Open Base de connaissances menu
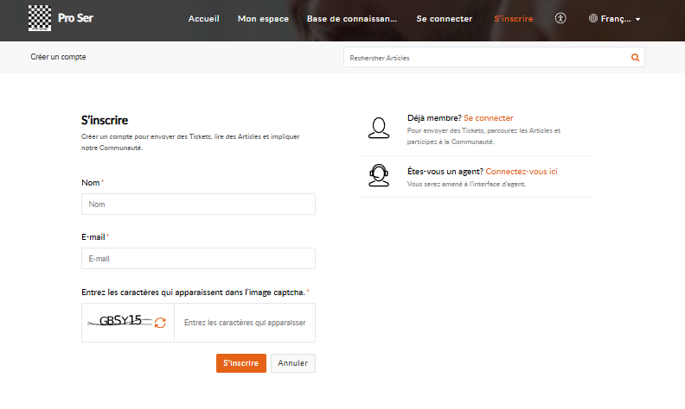685x409 pixels. pos(352,18)
